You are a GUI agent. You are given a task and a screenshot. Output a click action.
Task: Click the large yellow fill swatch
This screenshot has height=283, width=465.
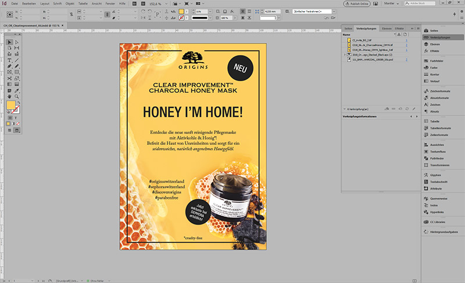pos(11,105)
